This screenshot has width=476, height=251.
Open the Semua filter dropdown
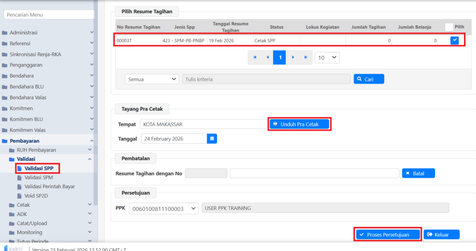click(x=152, y=79)
